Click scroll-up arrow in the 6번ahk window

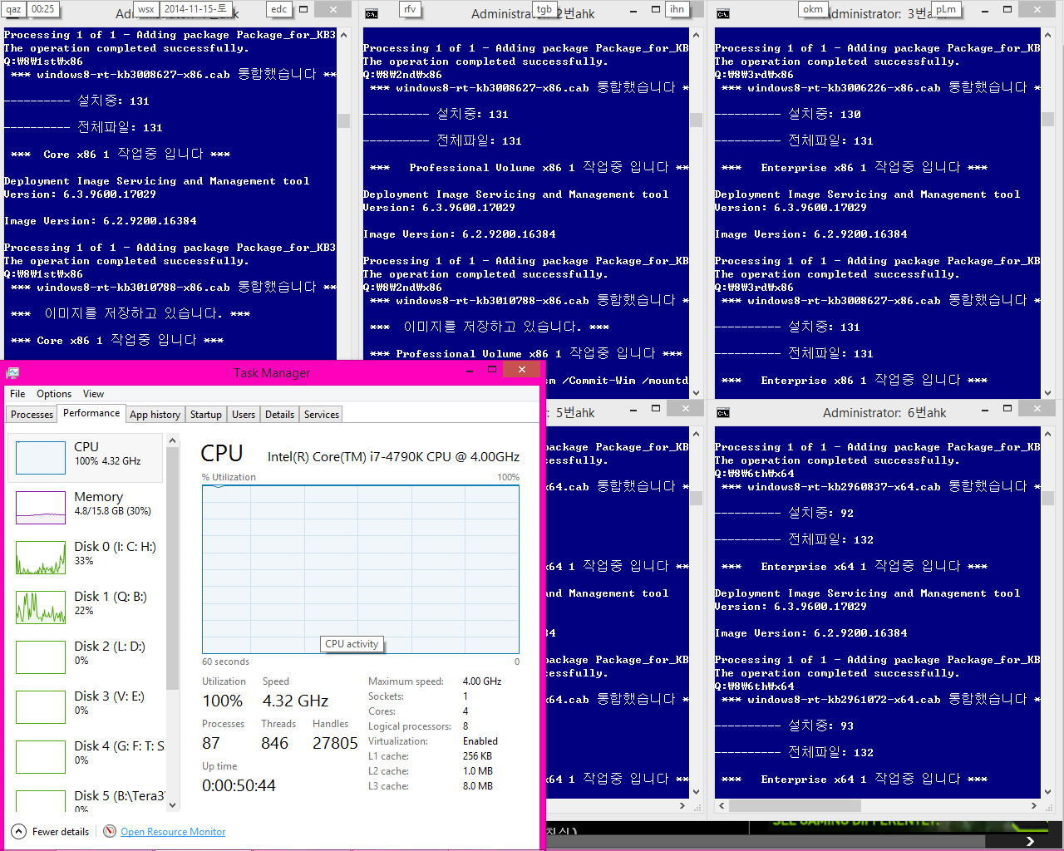click(x=1047, y=434)
